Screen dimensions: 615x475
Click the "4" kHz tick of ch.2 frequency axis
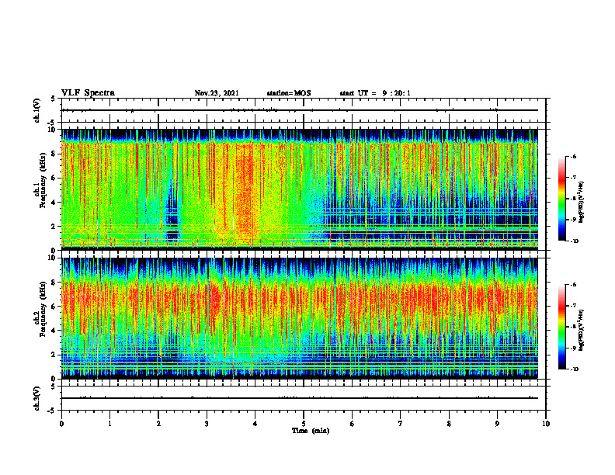[x=53, y=331]
